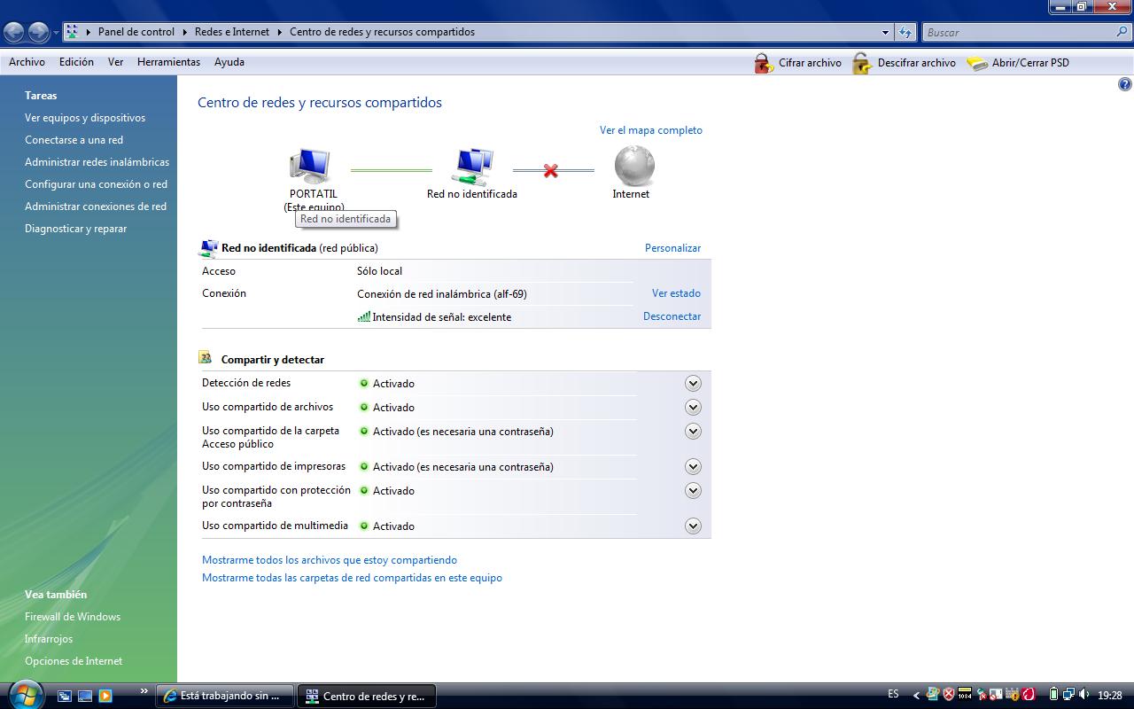Click the Red no identificada network icon
Viewport: 1134px width, 709px height.
[472, 166]
